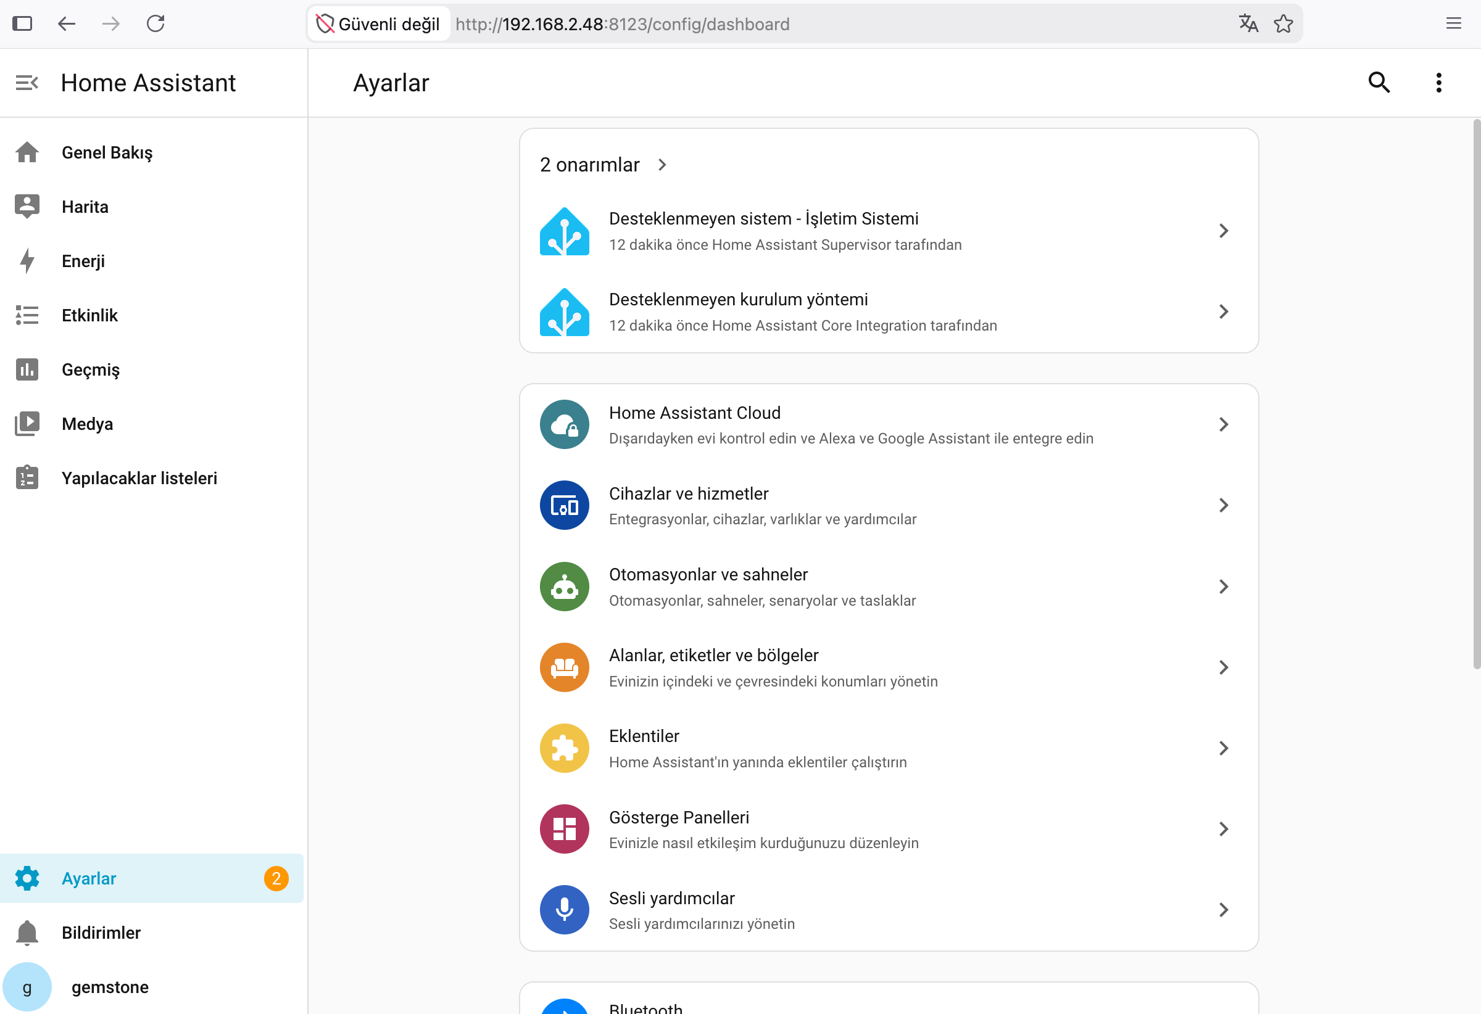1481x1014 pixels.
Task: Open Cihazlar ve hizmetler title
Action: click(688, 493)
